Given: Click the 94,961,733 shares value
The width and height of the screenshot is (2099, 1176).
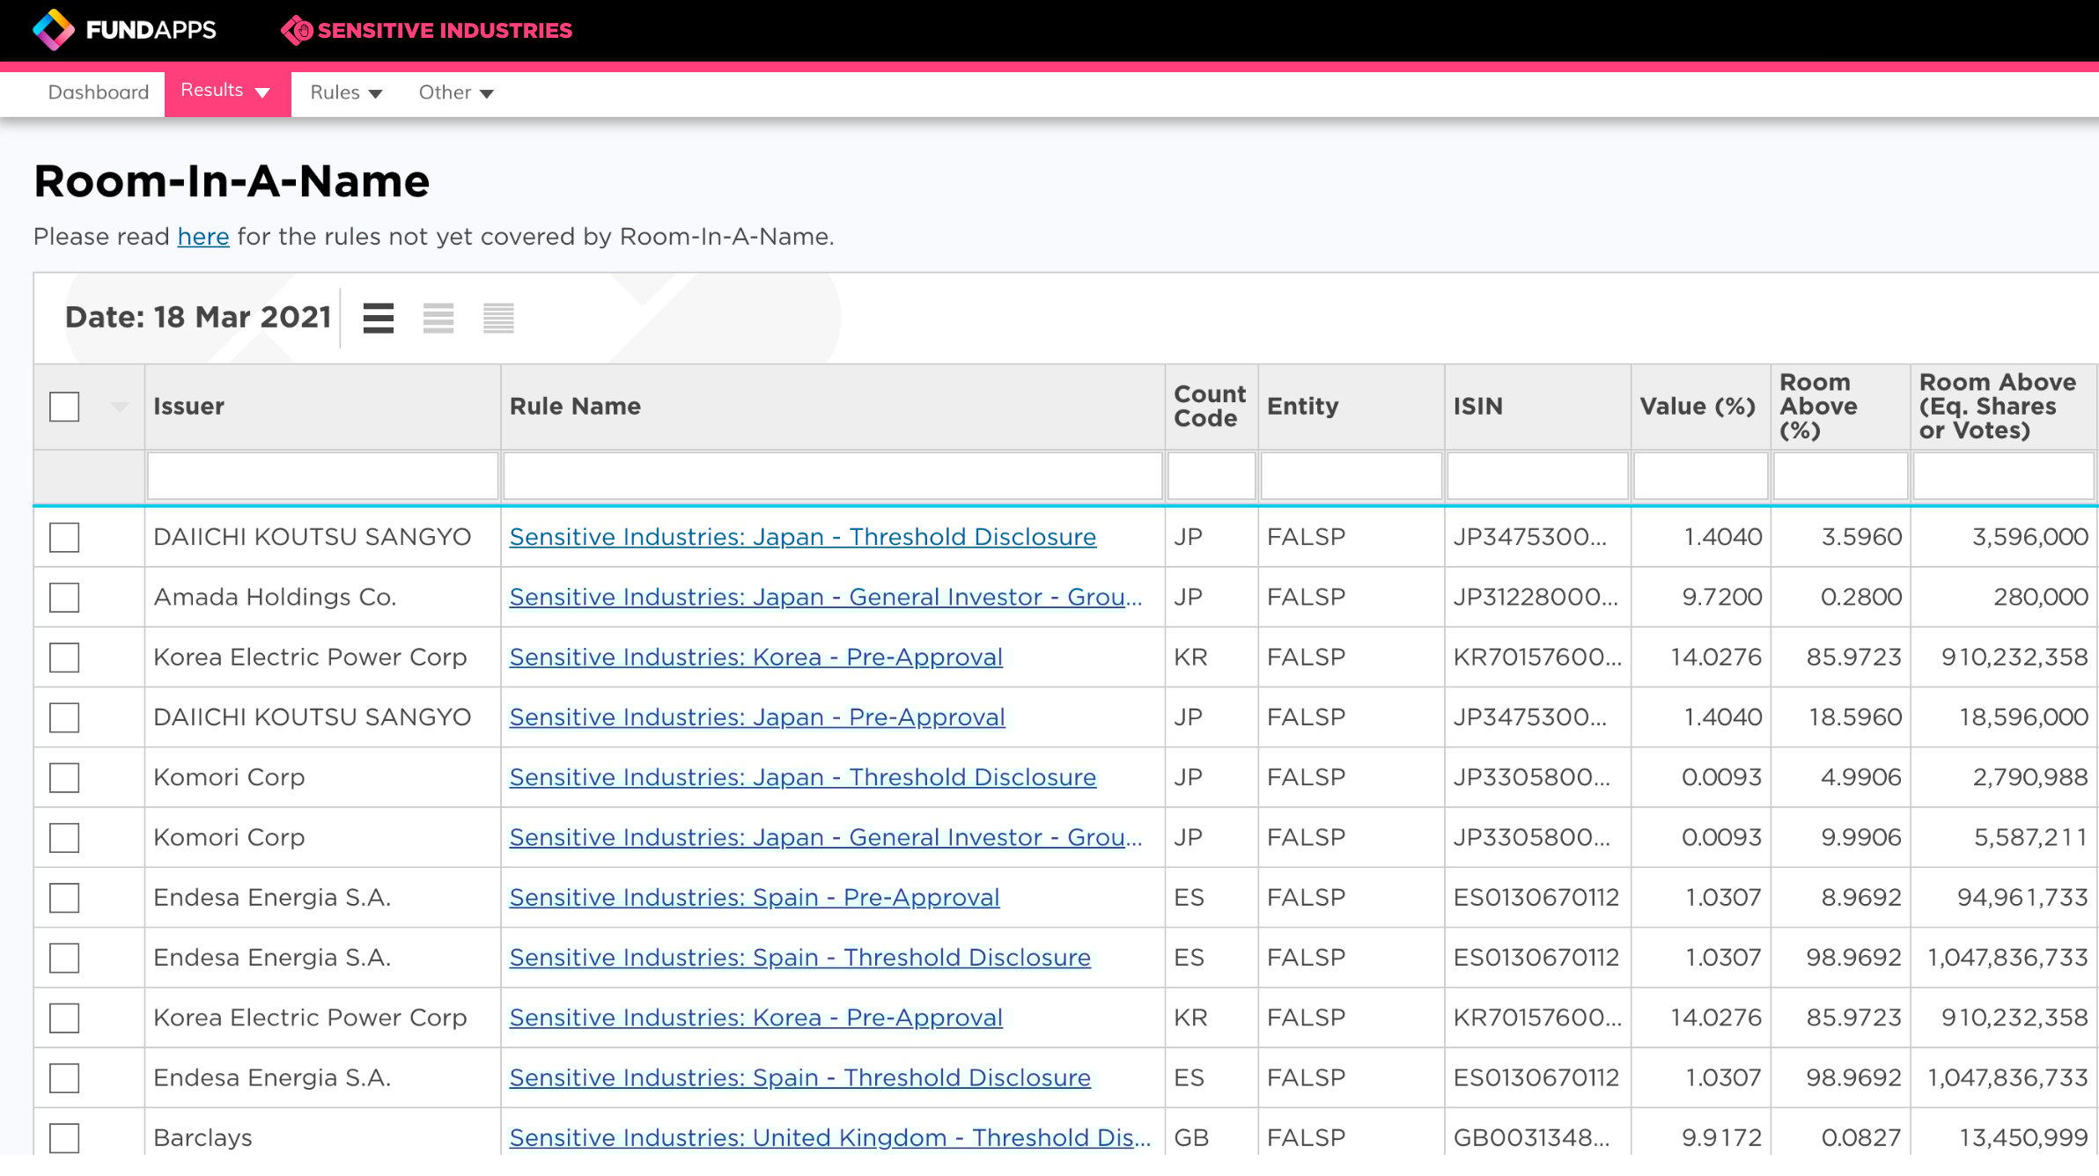Looking at the screenshot, I should (2022, 898).
